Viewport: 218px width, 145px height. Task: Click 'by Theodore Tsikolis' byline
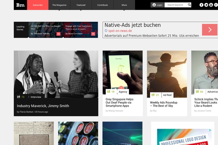point(40,34)
